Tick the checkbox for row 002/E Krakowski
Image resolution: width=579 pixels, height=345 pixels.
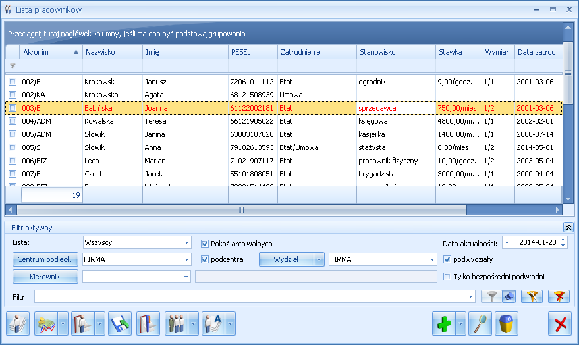pos(13,82)
